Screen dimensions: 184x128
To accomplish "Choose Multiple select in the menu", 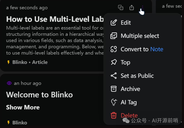I will coord(140,36).
